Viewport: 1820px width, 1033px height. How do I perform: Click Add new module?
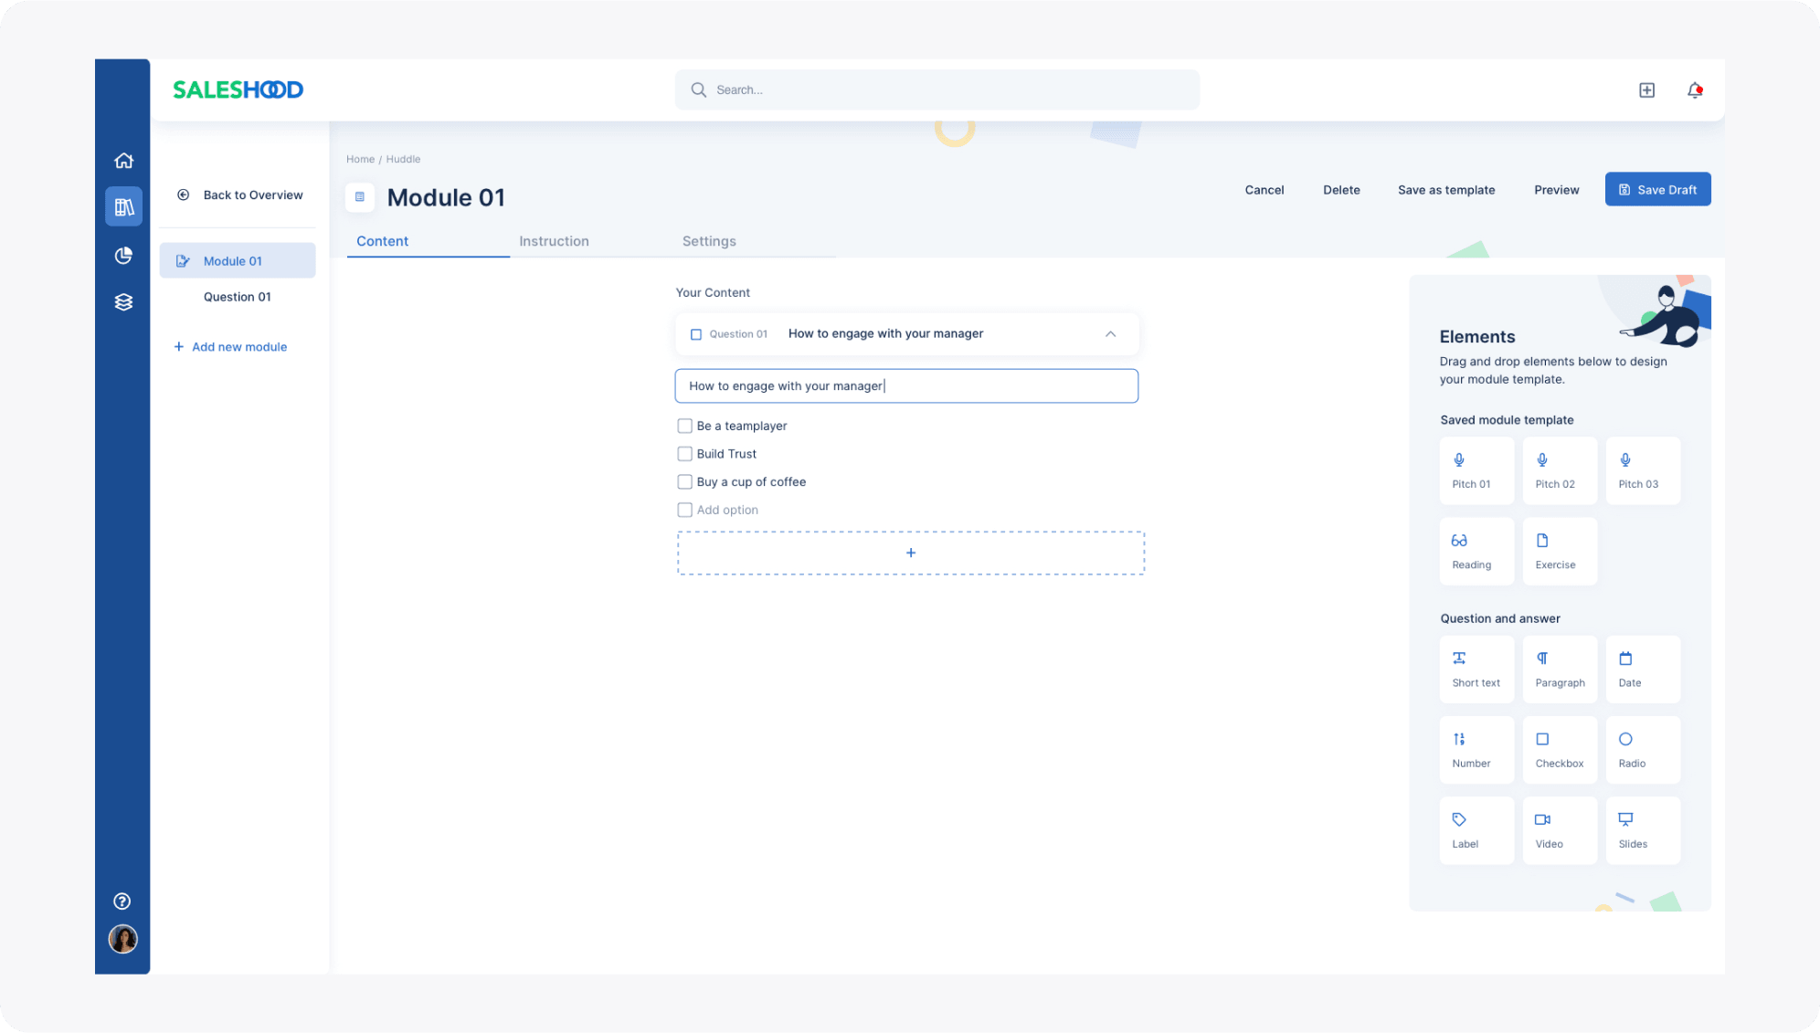230,347
